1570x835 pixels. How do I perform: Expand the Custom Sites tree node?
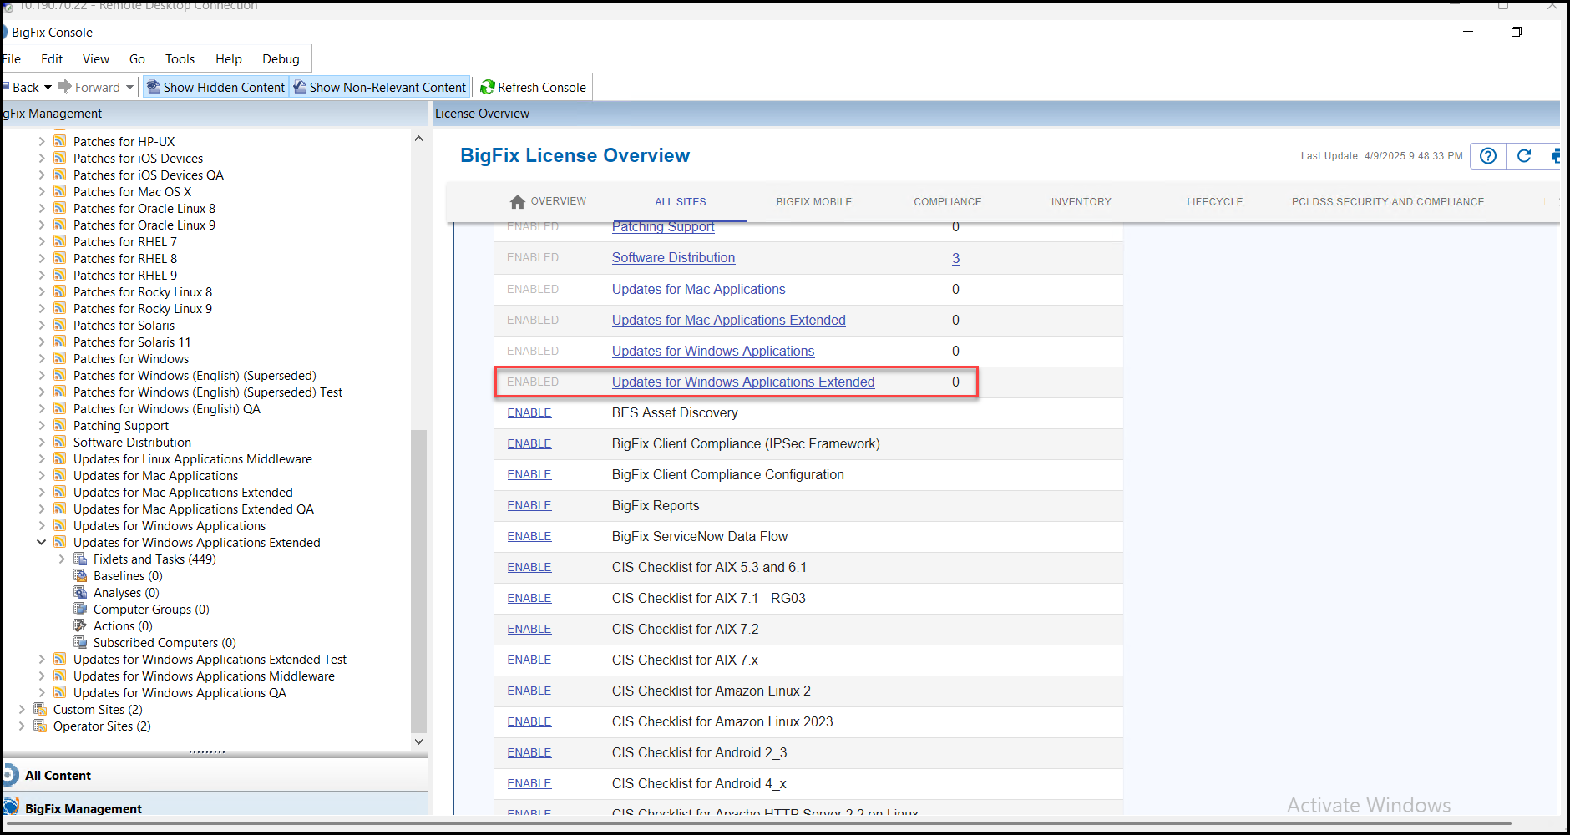[22, 709]
